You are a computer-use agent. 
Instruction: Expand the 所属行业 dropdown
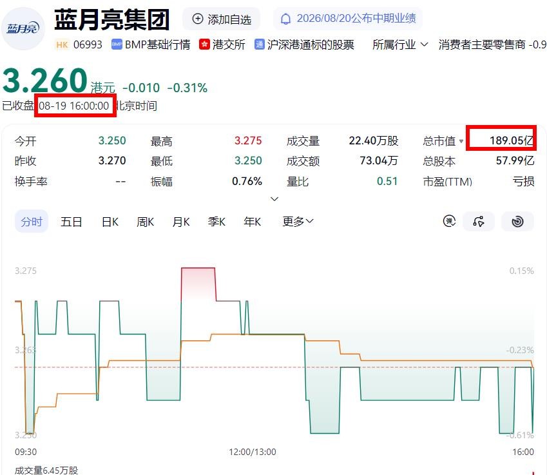point(400,44)
